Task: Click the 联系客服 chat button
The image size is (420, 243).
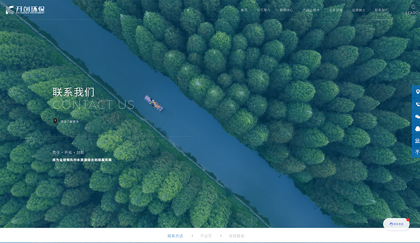Action: point(396,224)
